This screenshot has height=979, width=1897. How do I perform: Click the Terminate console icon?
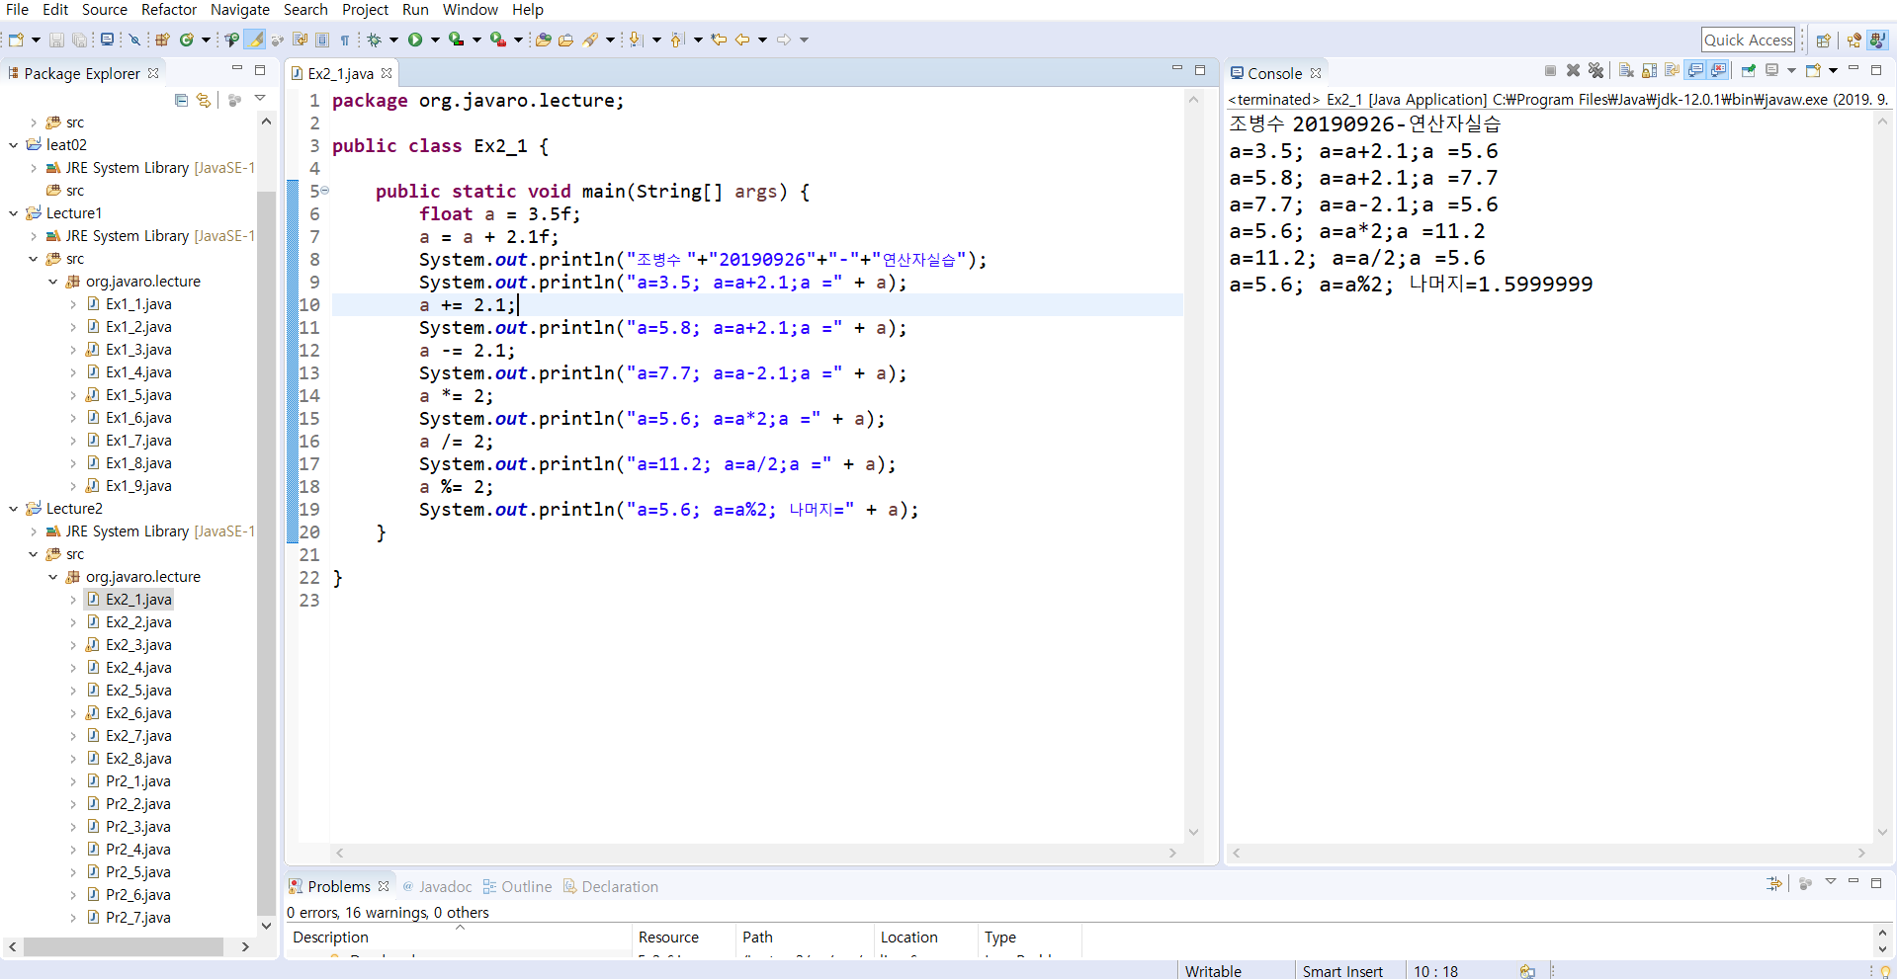coord(1550,70)
